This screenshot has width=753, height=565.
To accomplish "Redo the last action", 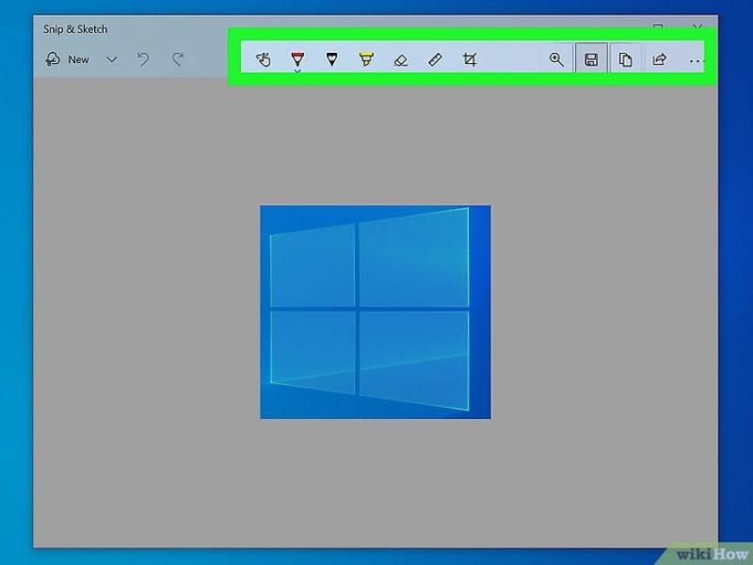I will pyautogui.click(x=178, y=59).
